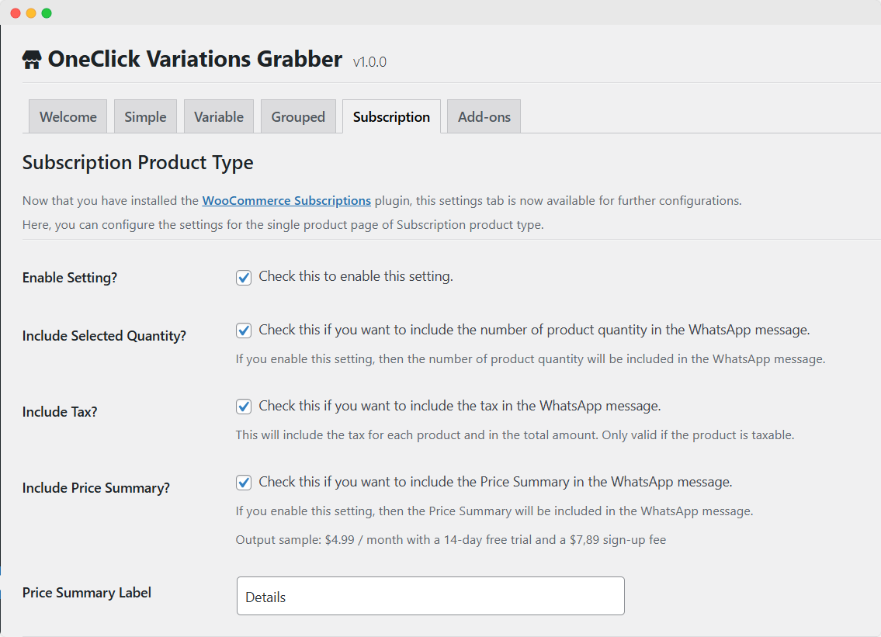Image resolution: width=881 pixels, height=637 pixels.
Task: Open the Add-ons tab
Action: [x=484, y=116]
